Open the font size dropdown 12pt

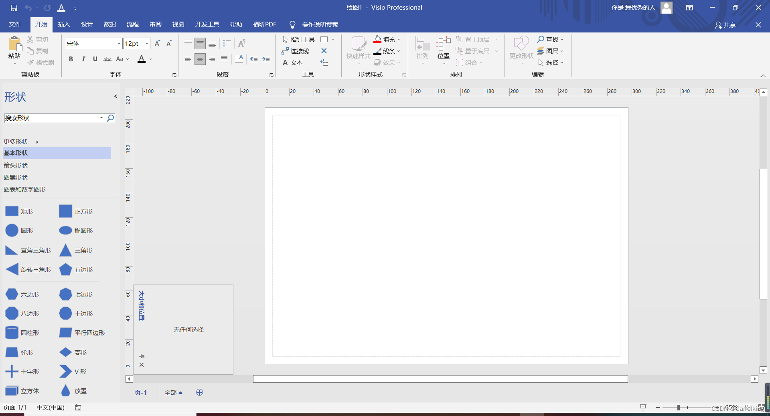pos(147,43)
